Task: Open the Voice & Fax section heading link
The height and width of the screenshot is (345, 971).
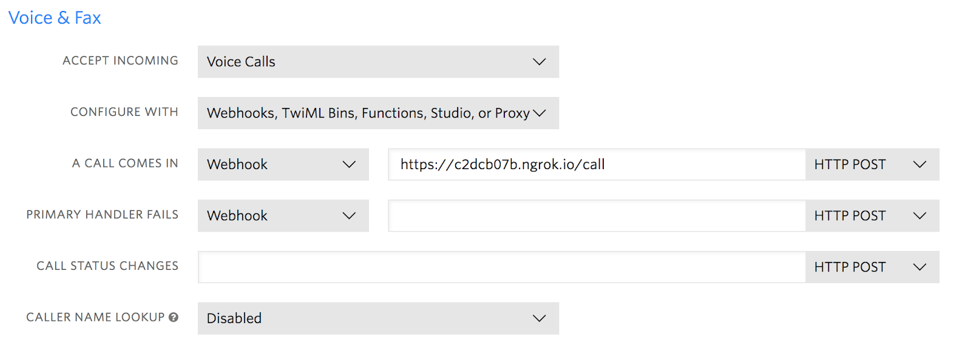Action: pyautogui.click(x=55, y=18)
